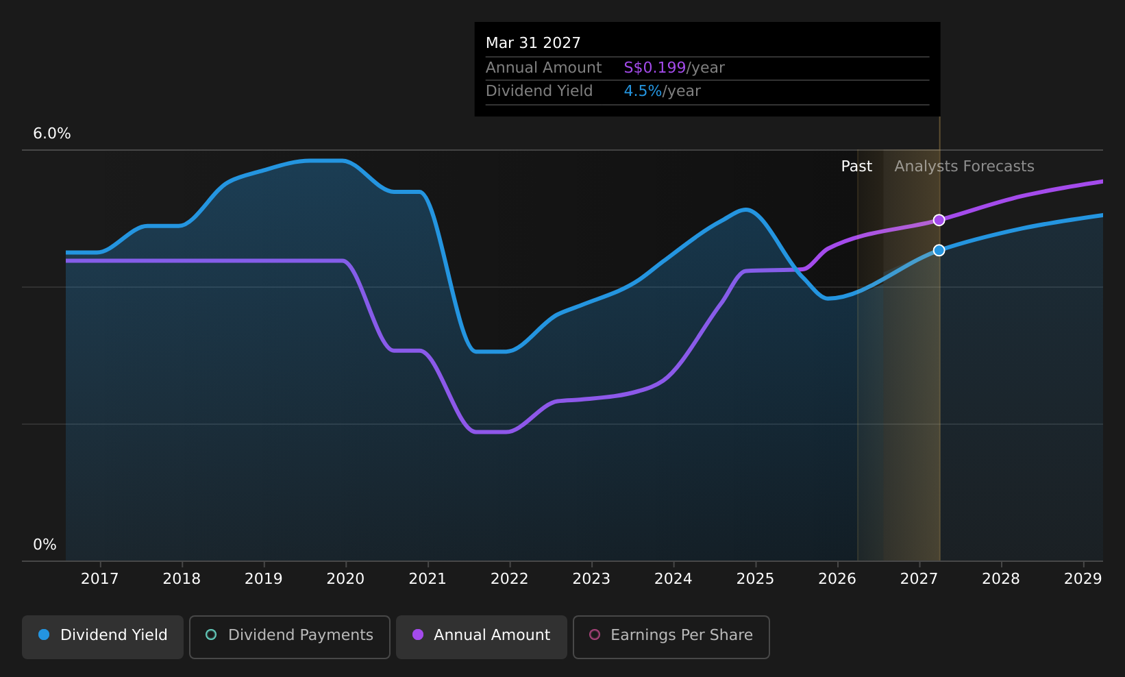Click the 2026 x-axis label
The image size is (1125, 677).
[x=837, y=579]
